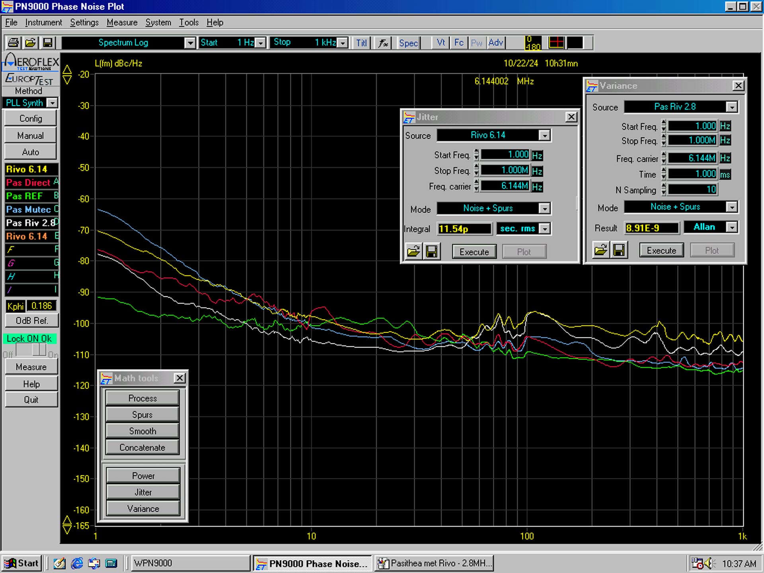Viewport: 764px width, 573px height.
Task: Click the Spec toolbar button
Action: pyautogui.click(x=409, y=43)
